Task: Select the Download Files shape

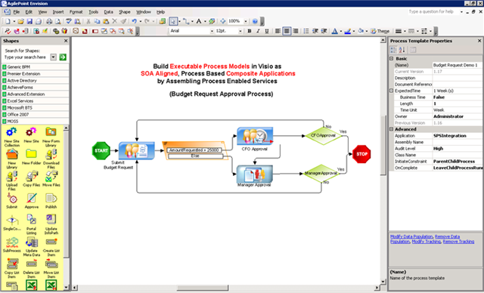Action: 51,159
